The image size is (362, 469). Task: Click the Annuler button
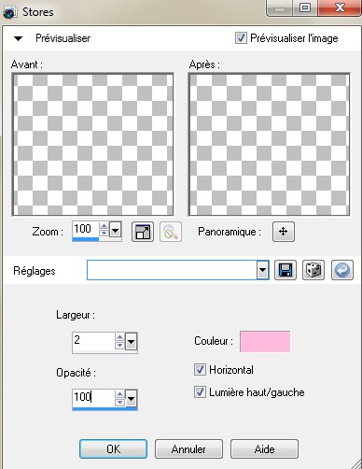pos(188,448)
